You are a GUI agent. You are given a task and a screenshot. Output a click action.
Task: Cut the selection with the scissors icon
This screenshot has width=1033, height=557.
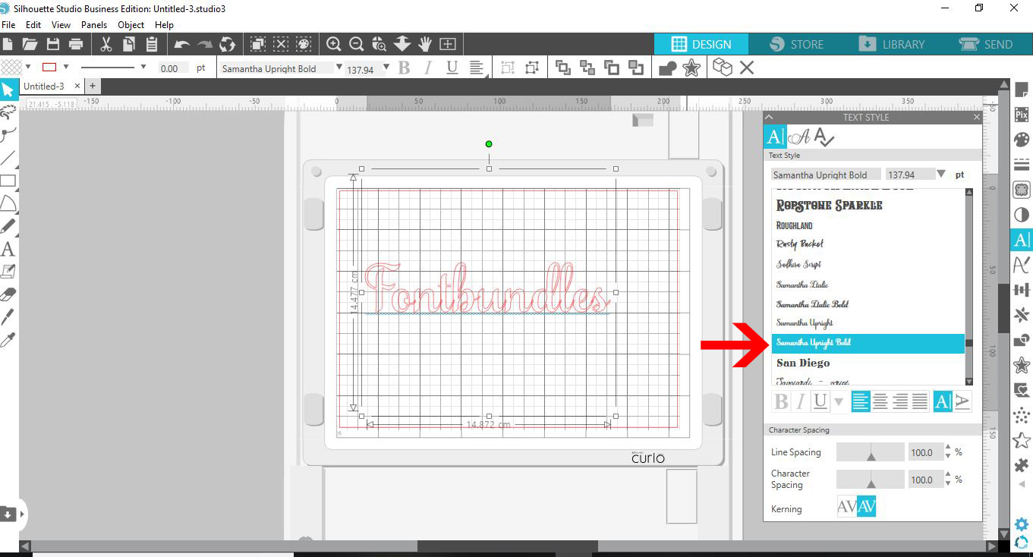(106, 44)
